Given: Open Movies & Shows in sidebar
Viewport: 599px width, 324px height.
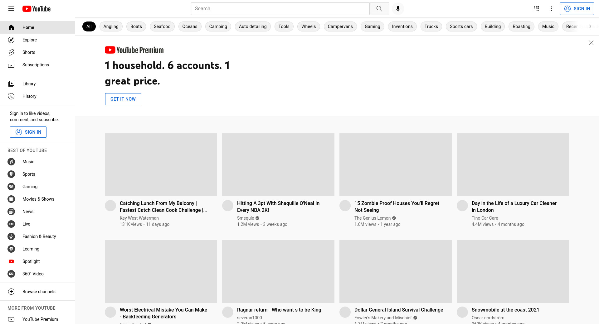Looking at the screenshot, I should [x=37, y=199].
